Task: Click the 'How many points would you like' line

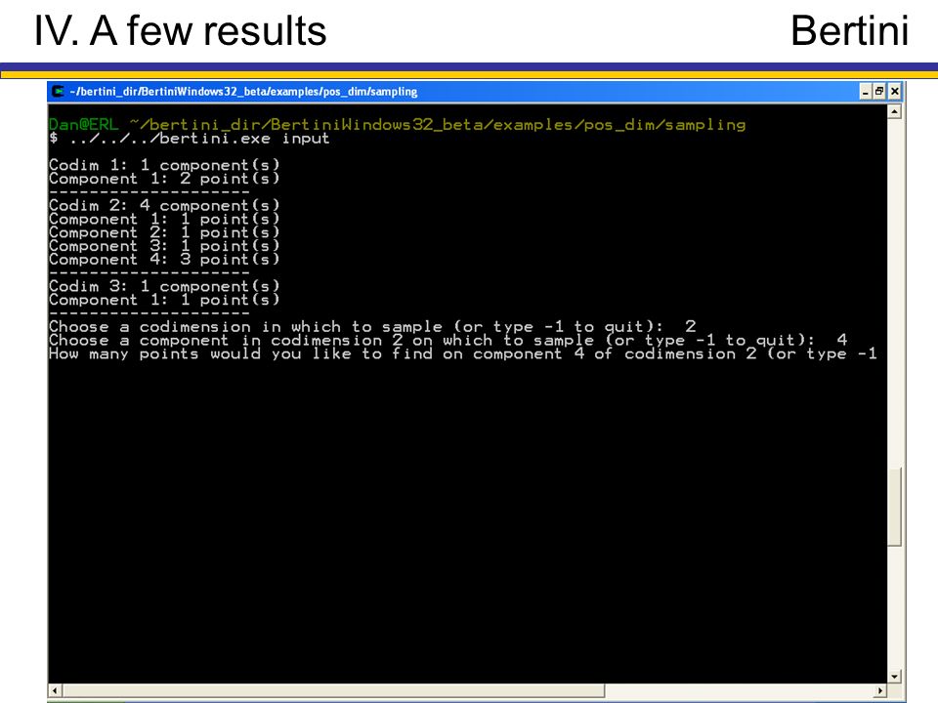Action: pyautogui.click(x=463, y=353)
